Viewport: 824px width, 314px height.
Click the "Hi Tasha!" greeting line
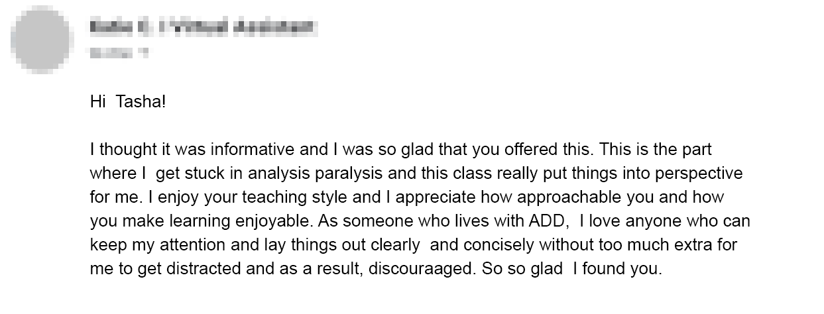pyautogui.click(x=127, y=103)
